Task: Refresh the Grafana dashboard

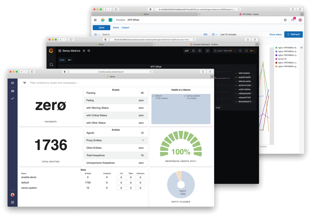Action: point(247,51)
